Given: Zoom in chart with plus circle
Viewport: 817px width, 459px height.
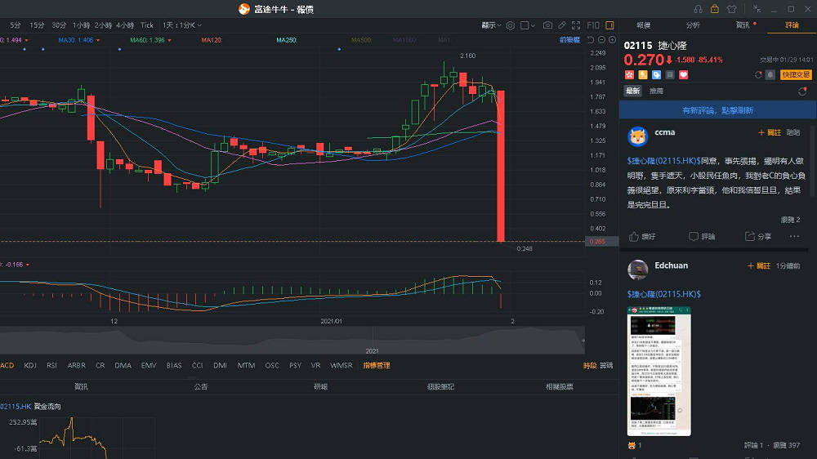Looking at the screenshot, I should [x=612, y=39].
